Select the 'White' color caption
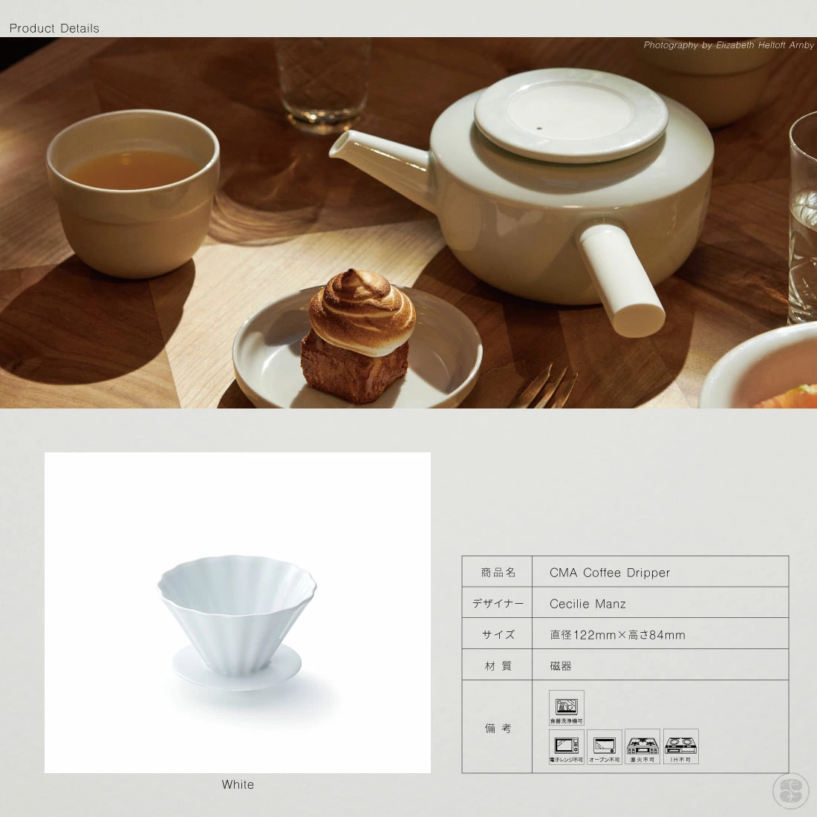 tap(238, 784)
